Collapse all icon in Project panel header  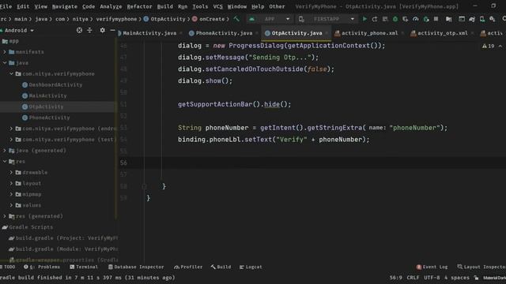click(89, 30)
